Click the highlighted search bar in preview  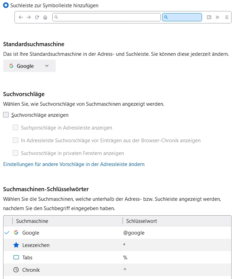pos(182,17)
